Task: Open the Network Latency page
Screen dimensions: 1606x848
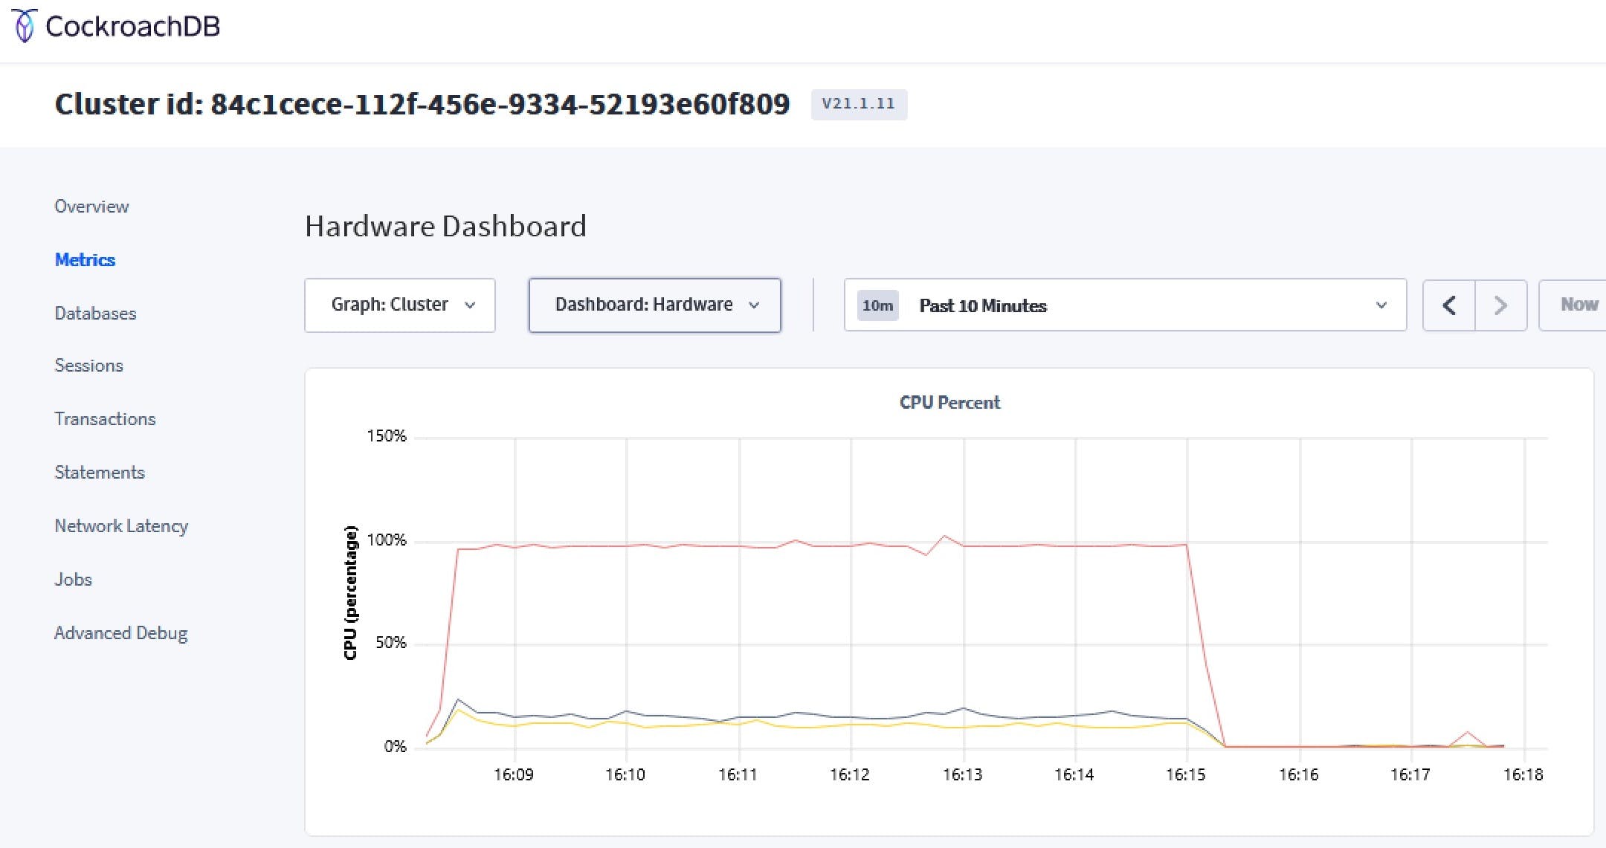Action: click(121, 526)
